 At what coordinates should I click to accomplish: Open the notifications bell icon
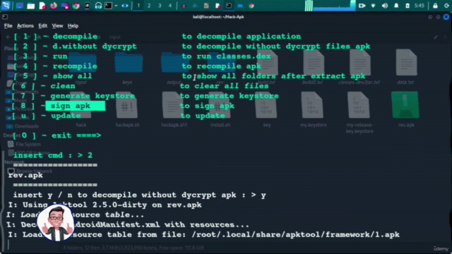(x=396, y=6)
